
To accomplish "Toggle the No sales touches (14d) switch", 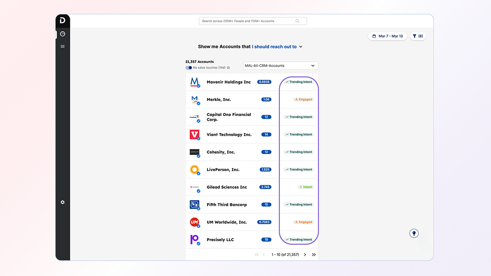I will pyautogui.click(x=188, y=68).
